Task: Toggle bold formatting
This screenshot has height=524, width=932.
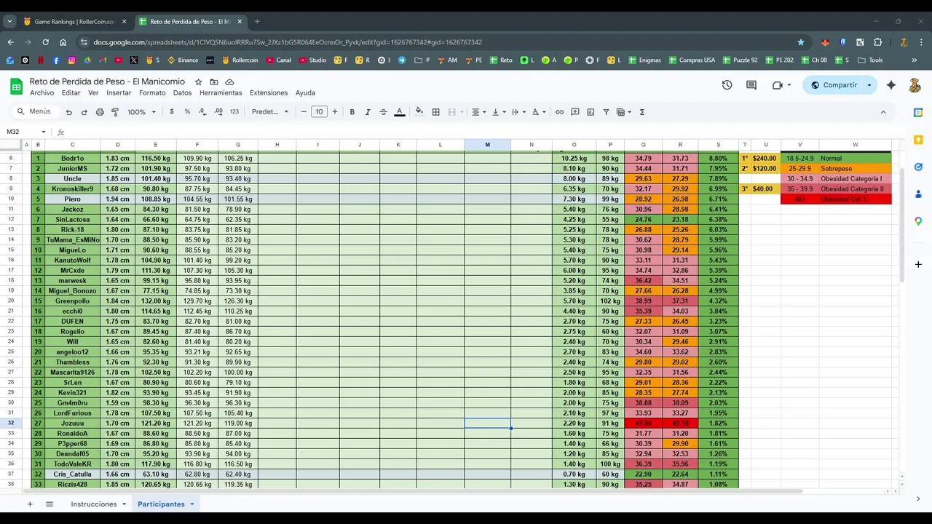Action: [x=352, y=112]
